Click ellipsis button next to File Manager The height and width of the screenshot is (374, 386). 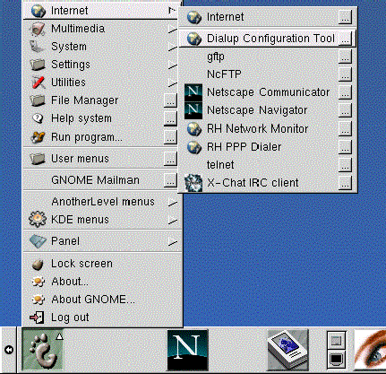pos(170,101)
